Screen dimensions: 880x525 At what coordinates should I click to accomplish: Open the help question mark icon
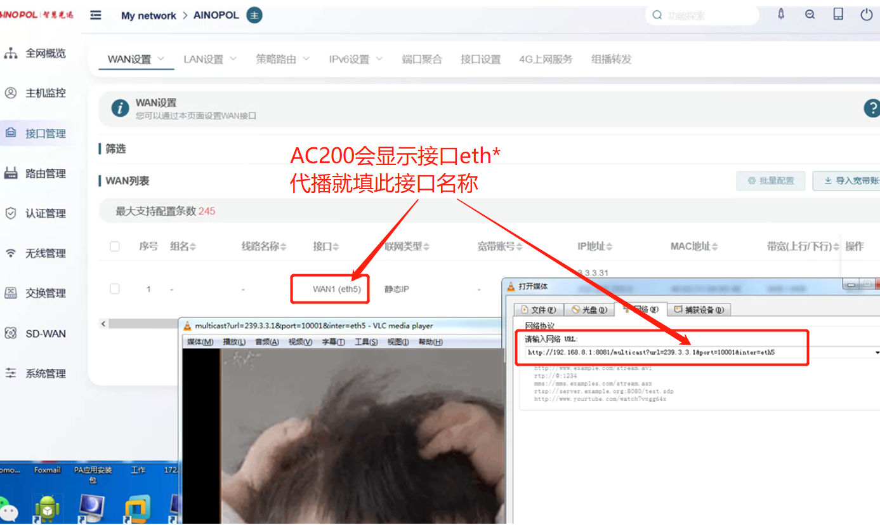click(872, 108)
